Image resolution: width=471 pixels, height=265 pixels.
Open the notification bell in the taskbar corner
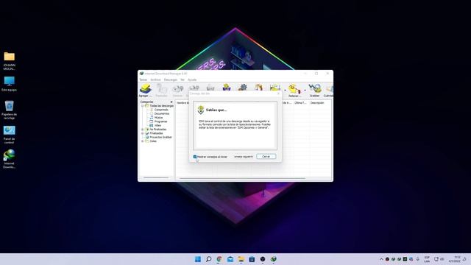[464, 259]
